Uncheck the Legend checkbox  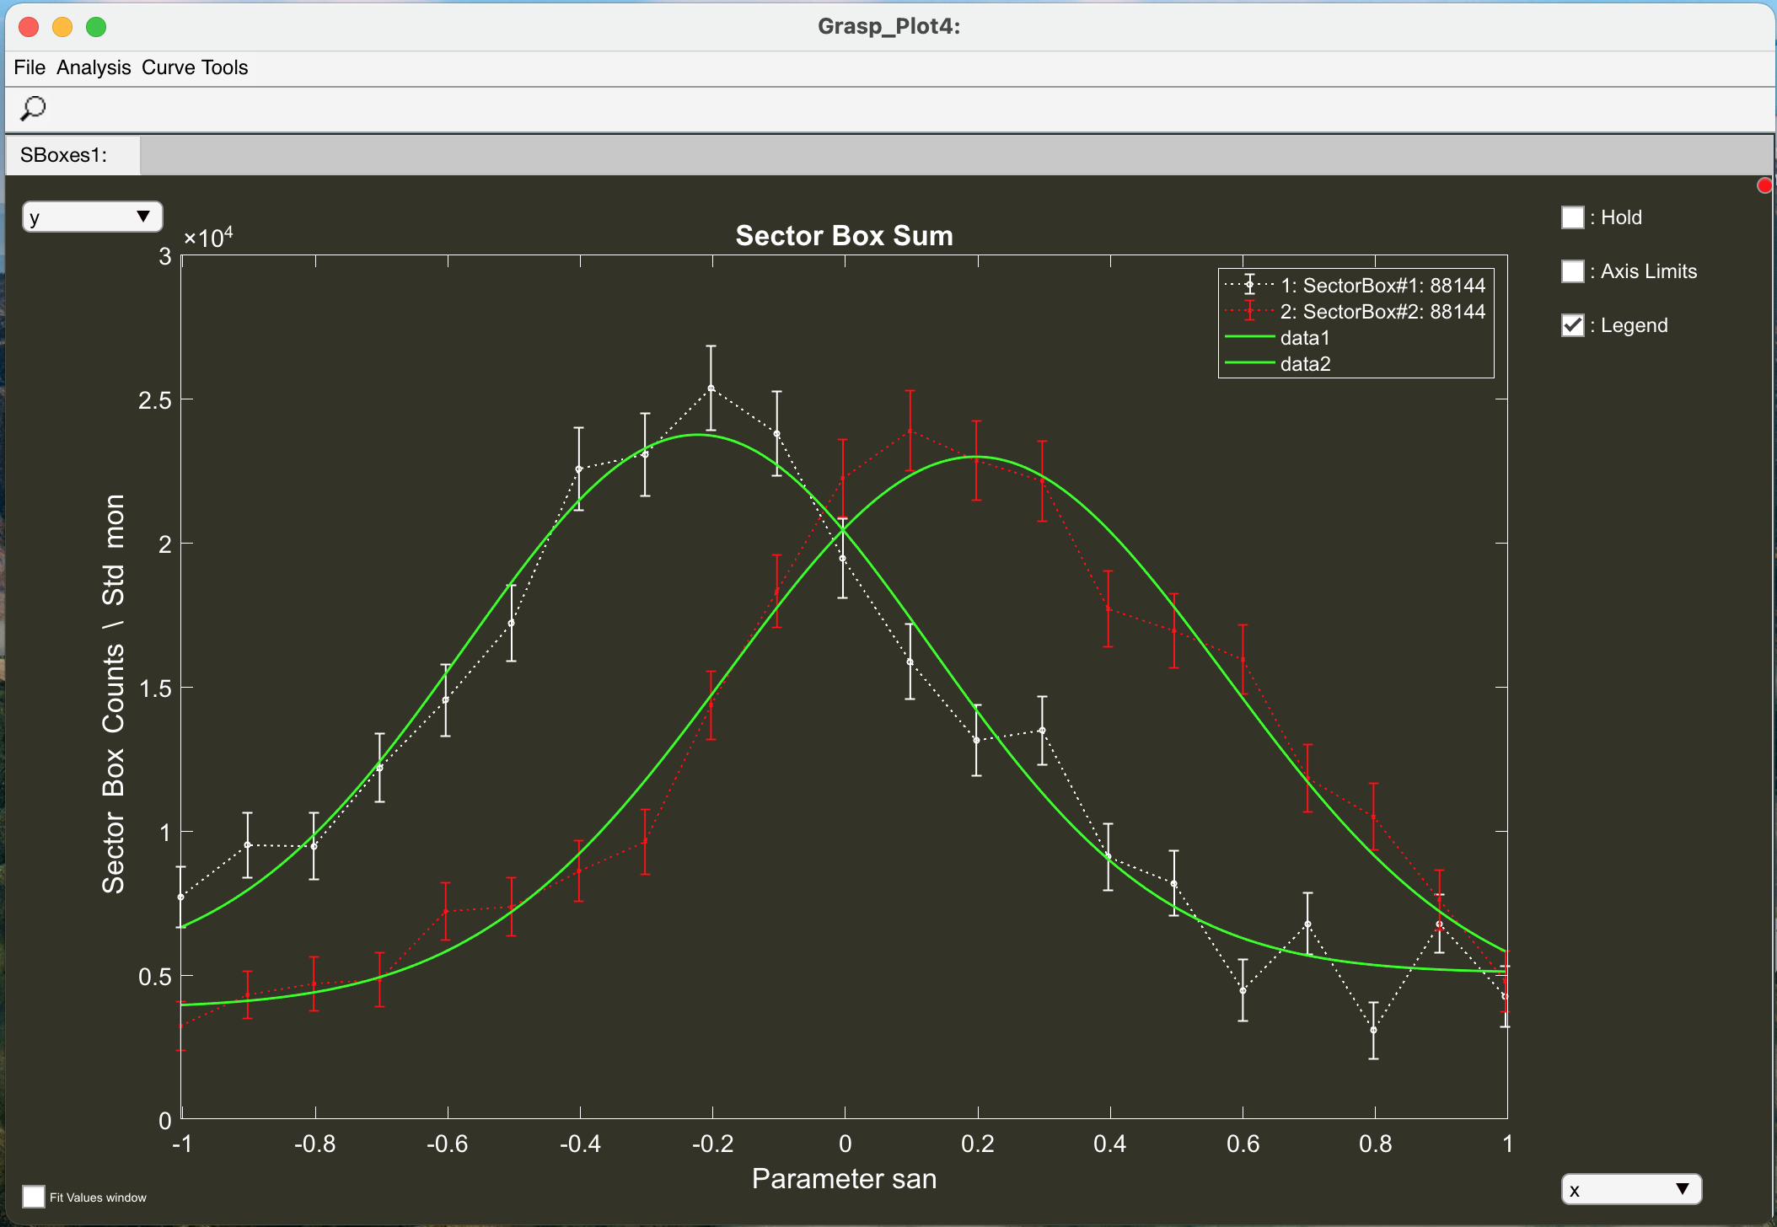pos(1572,325)
